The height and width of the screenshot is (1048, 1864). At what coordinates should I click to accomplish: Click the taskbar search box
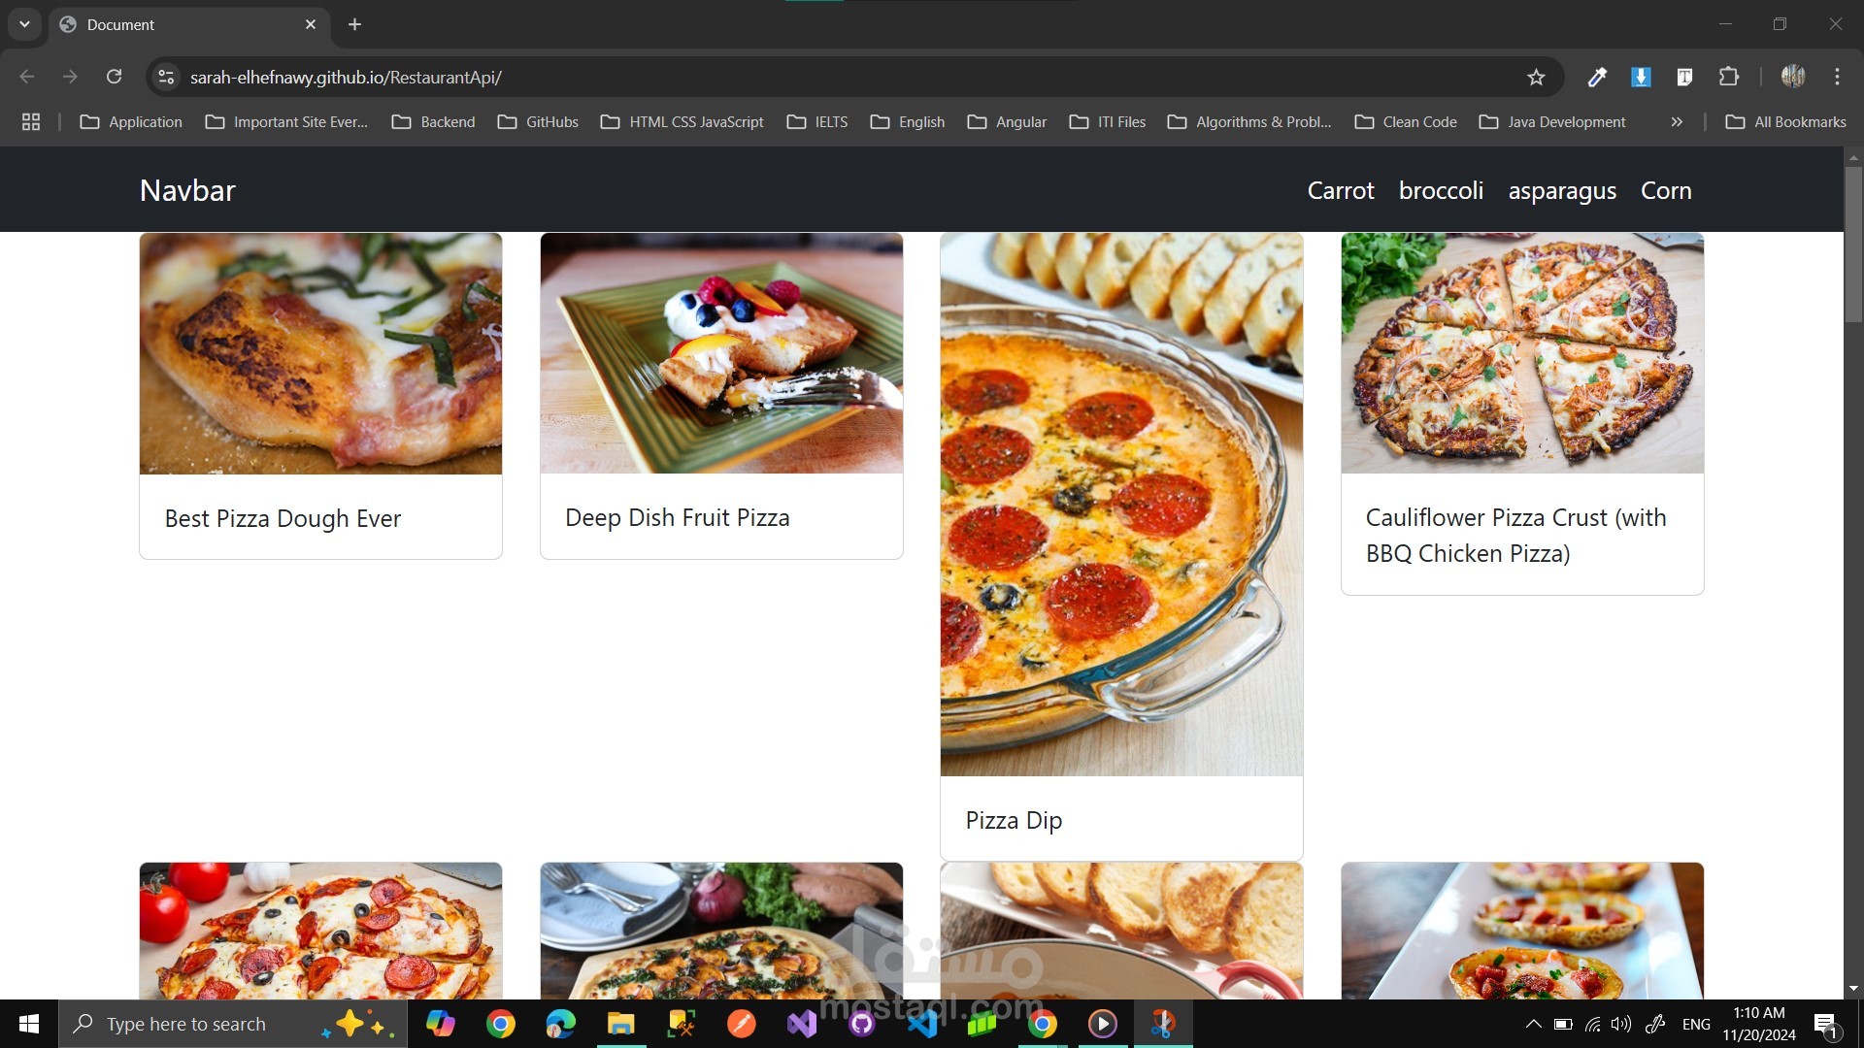233,1024
